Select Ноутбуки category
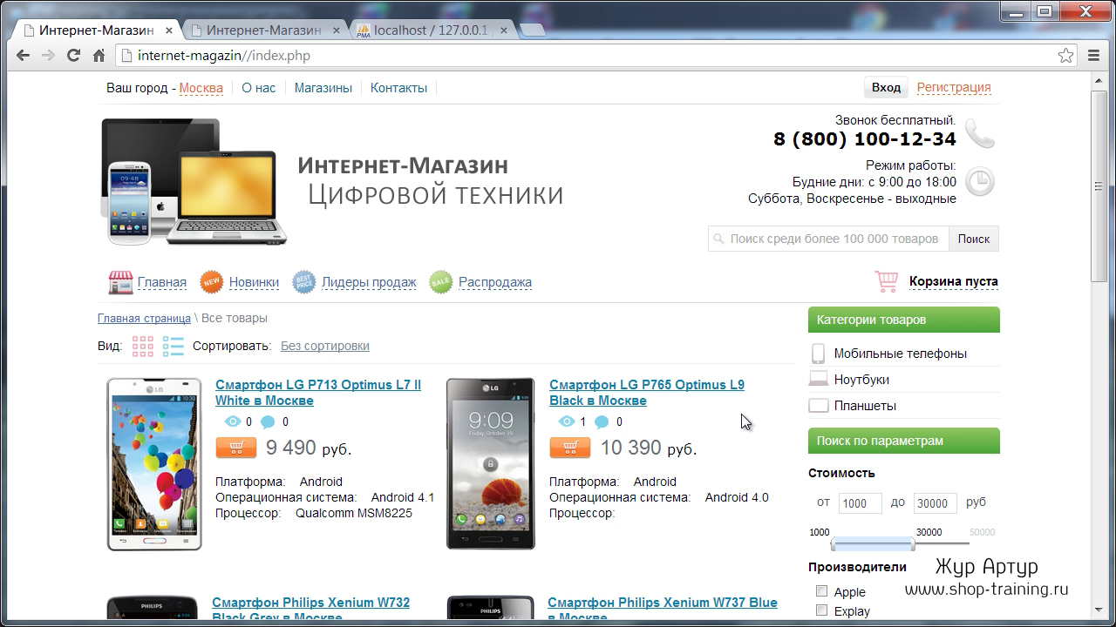Viewport: 1116px width, 627px height. point(861,380)
